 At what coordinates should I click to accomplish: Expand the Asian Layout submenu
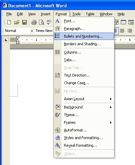[84, 99]
